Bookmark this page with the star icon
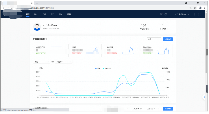This screenshot has width=209, height=114. (x=195, y=8)
